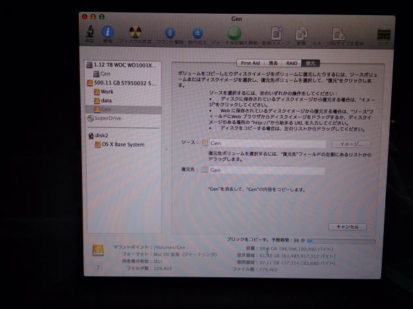413x309 pixels.
Task: Click the New Image (新規イメージ) icon
Action: click(277, 34)
